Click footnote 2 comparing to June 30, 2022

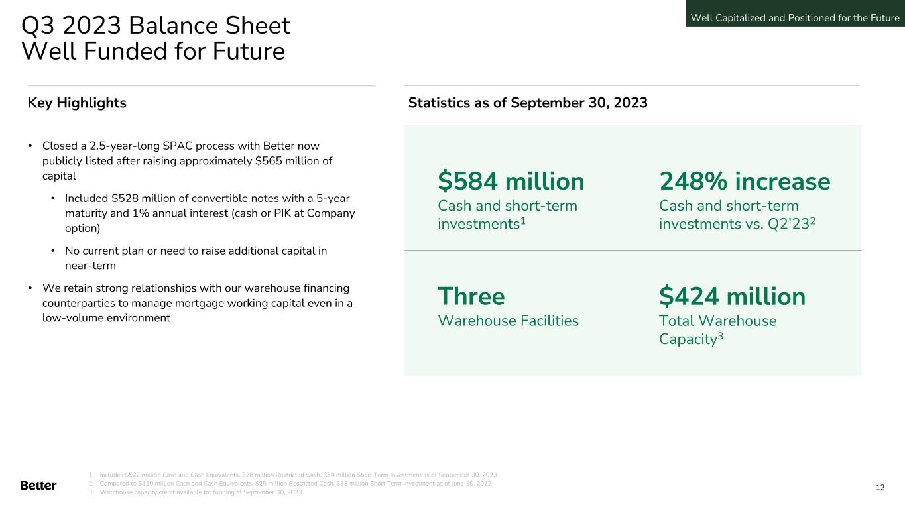coord(295,484)
